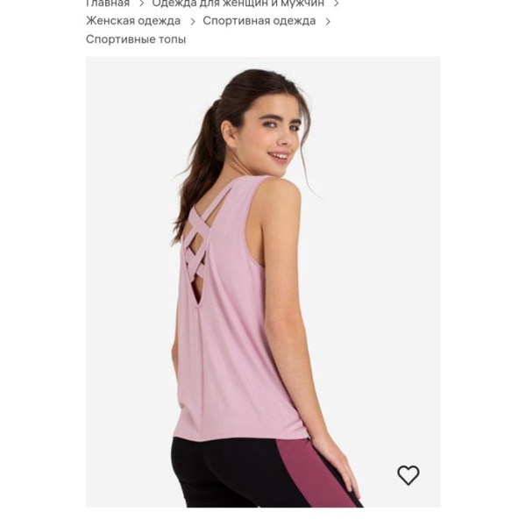The image size is (526, 526).
Task: Click the chevron following Женская одежда
Action: click(x=193, y=21)
